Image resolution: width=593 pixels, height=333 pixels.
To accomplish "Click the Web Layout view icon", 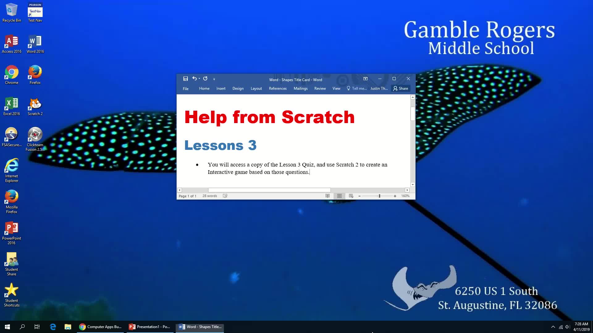I will tap(351, 196).
